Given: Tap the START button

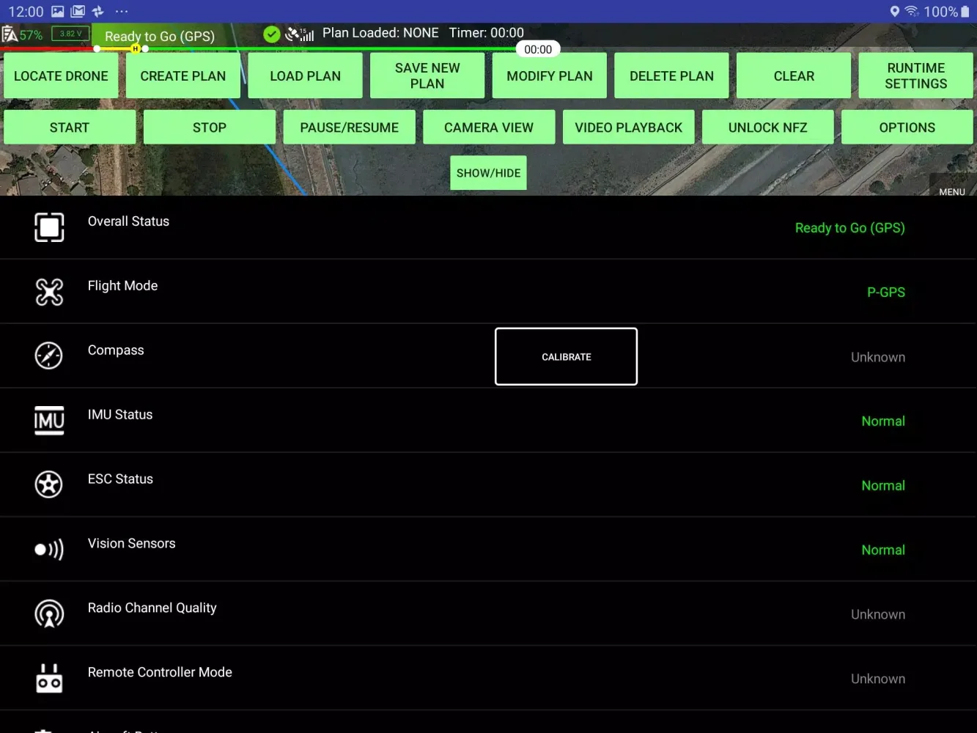Looking at the screenshot, I should 70,127.
